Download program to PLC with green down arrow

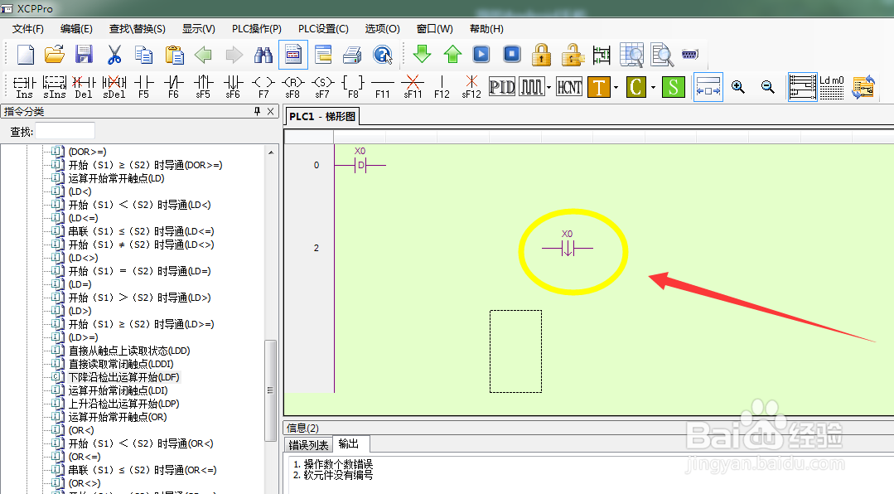click(422, 54)
